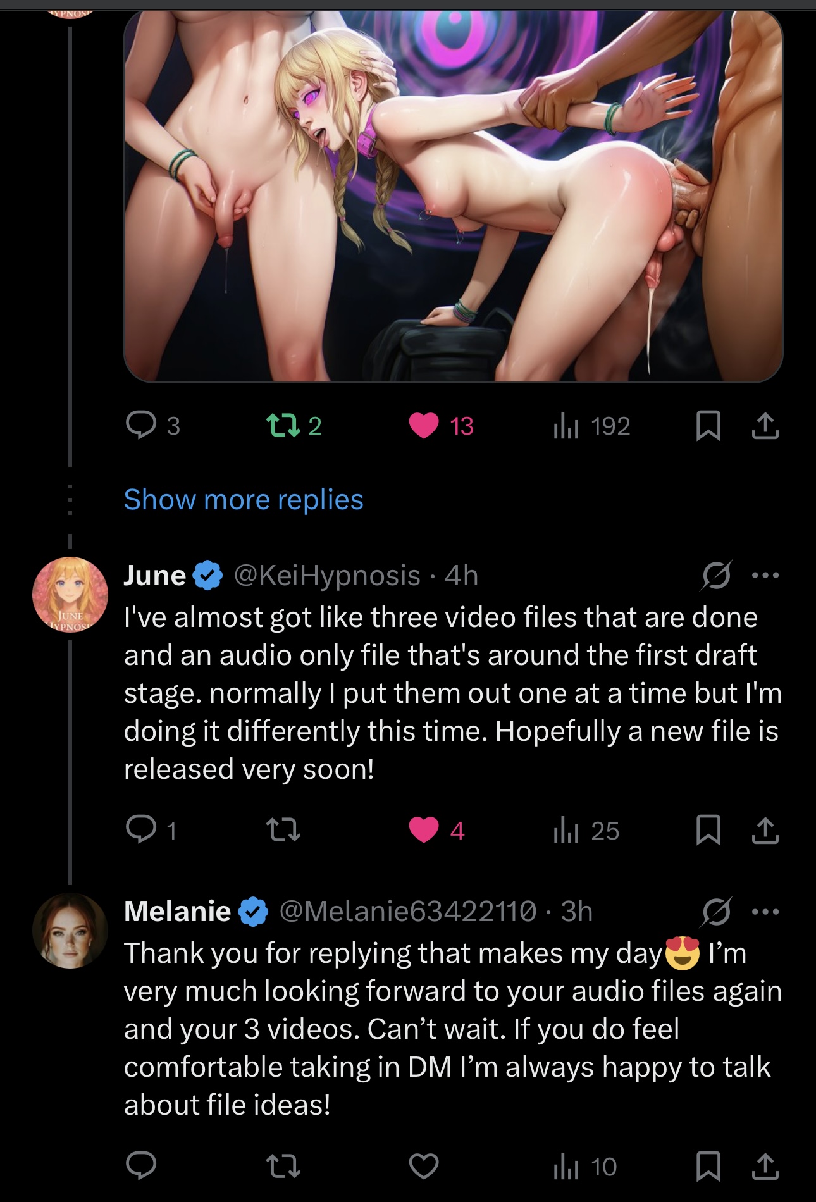Repost June's tweet about video files

coord(283,830)
